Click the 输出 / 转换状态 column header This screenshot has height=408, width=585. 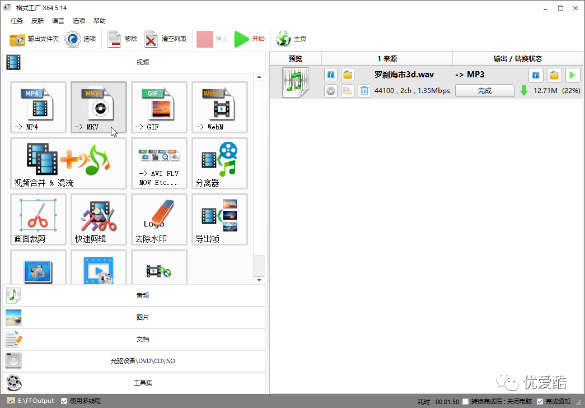[517, 59]
